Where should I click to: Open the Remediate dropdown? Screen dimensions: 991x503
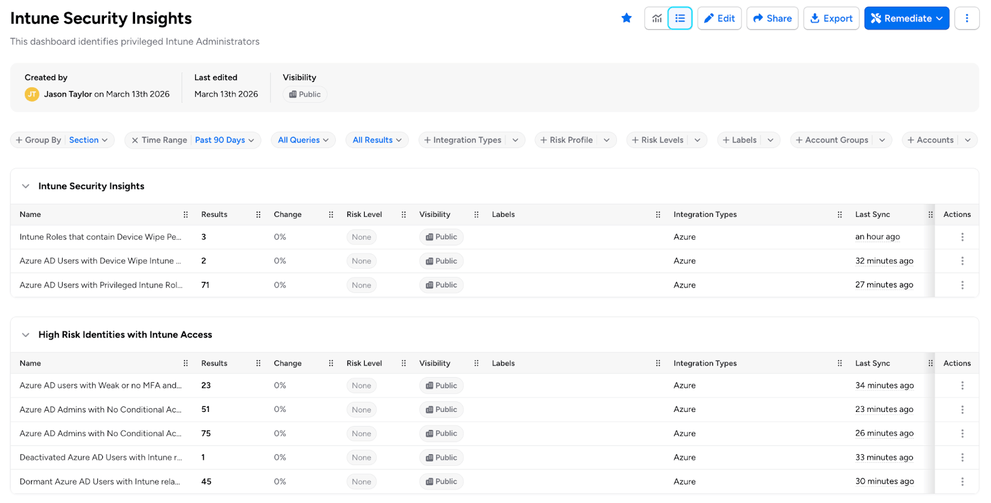pyautogui.click(x=906, y=19)
